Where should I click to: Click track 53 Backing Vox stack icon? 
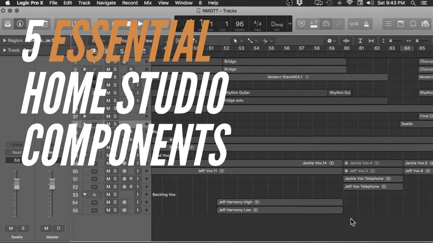tap(94, 194)
